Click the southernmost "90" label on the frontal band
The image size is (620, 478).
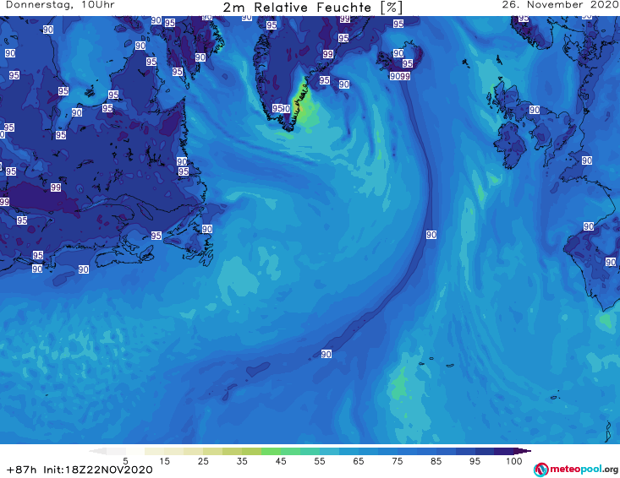point(326,354)
